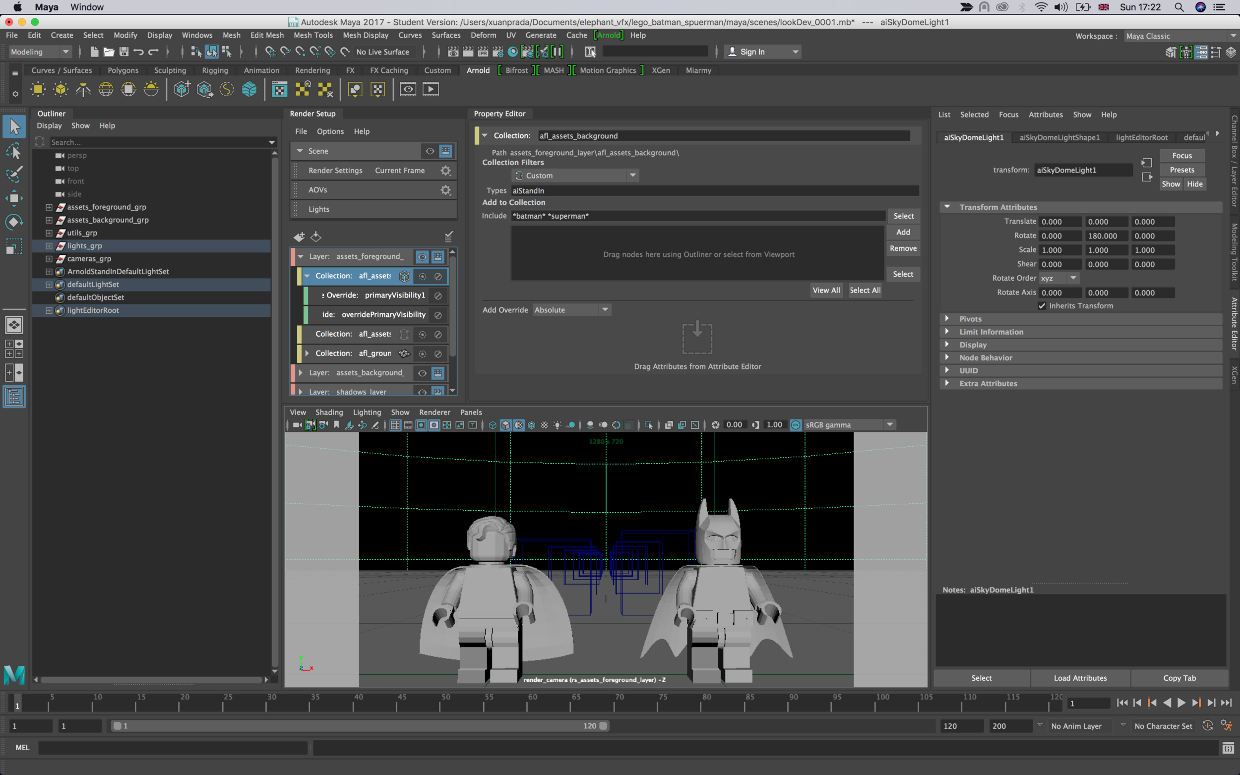Open Add Override Absolute dropdown
The image size is (1240, 775).
click(x=571, y=309)
